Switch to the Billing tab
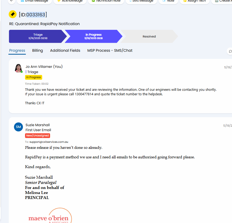 coord(38,50)
